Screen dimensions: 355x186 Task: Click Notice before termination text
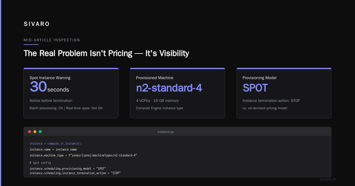[x=51, y=101]
